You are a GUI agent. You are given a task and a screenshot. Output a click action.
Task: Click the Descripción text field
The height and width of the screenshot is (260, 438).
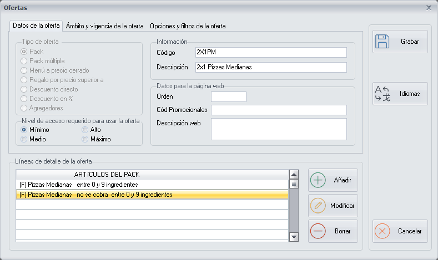[x=270, y=68]
